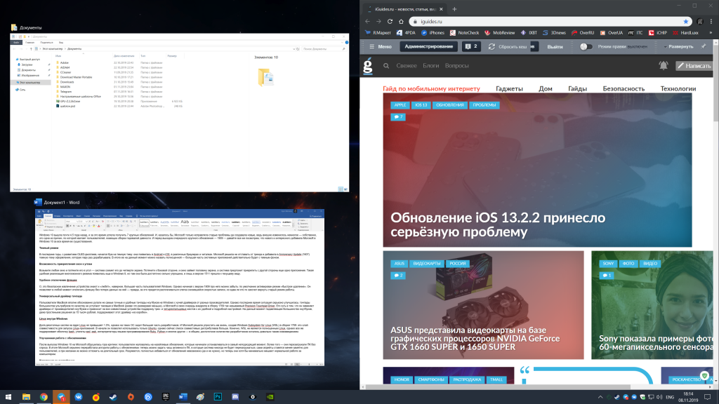The width and height of the screenshot is (719, 404).
Task: Toggle the Режим правки switch
Action: [586, 47]
